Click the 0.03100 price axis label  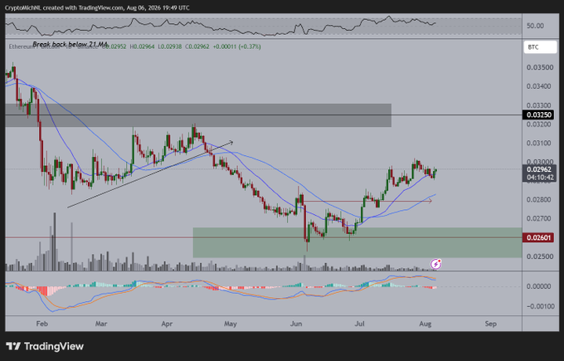click(540, 144)
